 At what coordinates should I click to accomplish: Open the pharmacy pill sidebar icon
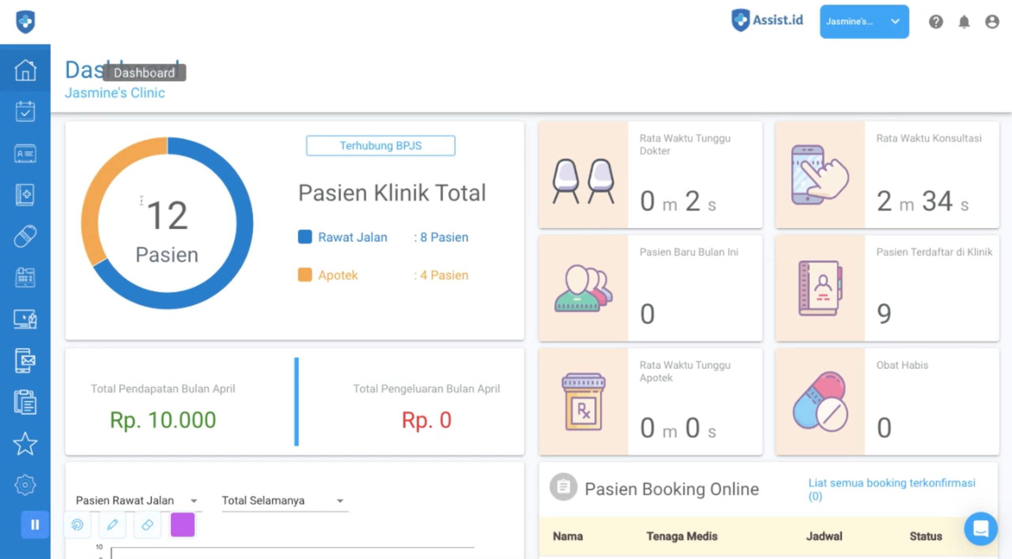tap(25, 236)
